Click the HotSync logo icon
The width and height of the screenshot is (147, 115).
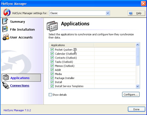(7, 12)
